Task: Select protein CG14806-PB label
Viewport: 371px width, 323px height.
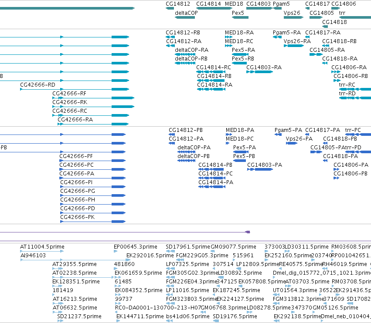Action: click(350, 174)
